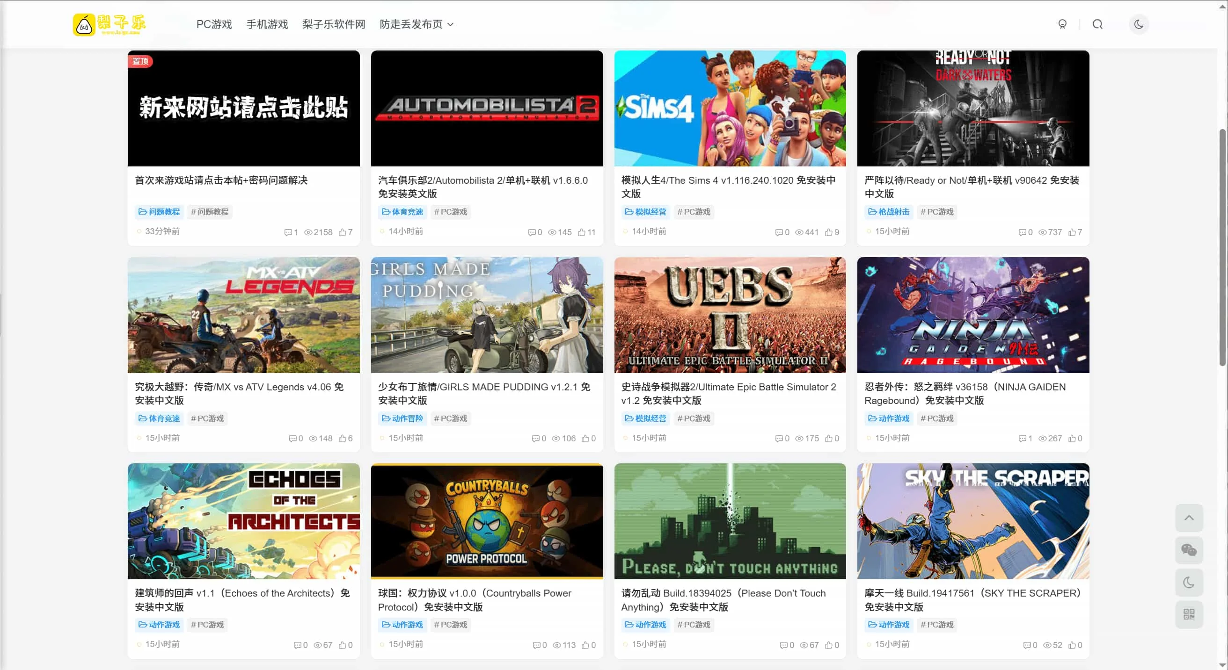Open the WeChat floating icon

pos(1188,550)
